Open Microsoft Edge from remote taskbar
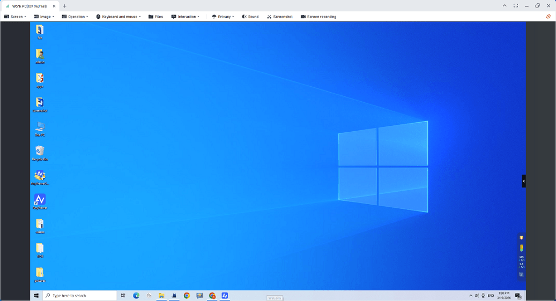This screenshot has height=301, width=556. coord(136,296)
